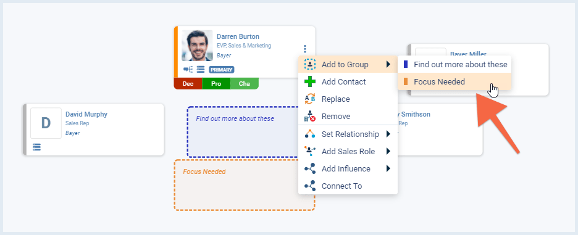578x235 pixels.
Task: Click the Smithson name on the partly hidden card
Action: 414,114
